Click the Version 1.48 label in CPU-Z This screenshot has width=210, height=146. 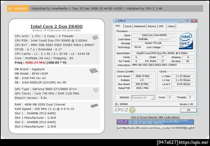coord(186,104)
